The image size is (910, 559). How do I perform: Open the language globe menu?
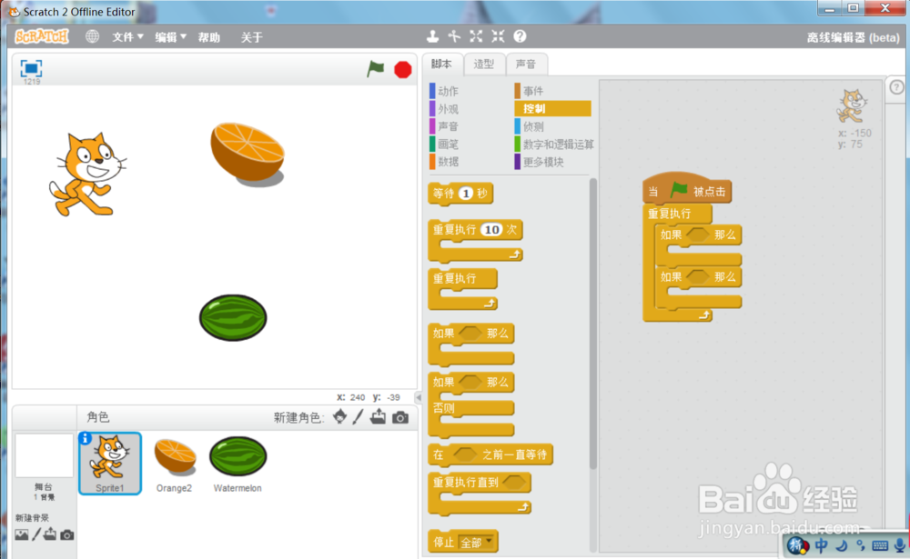pos(92,36)
